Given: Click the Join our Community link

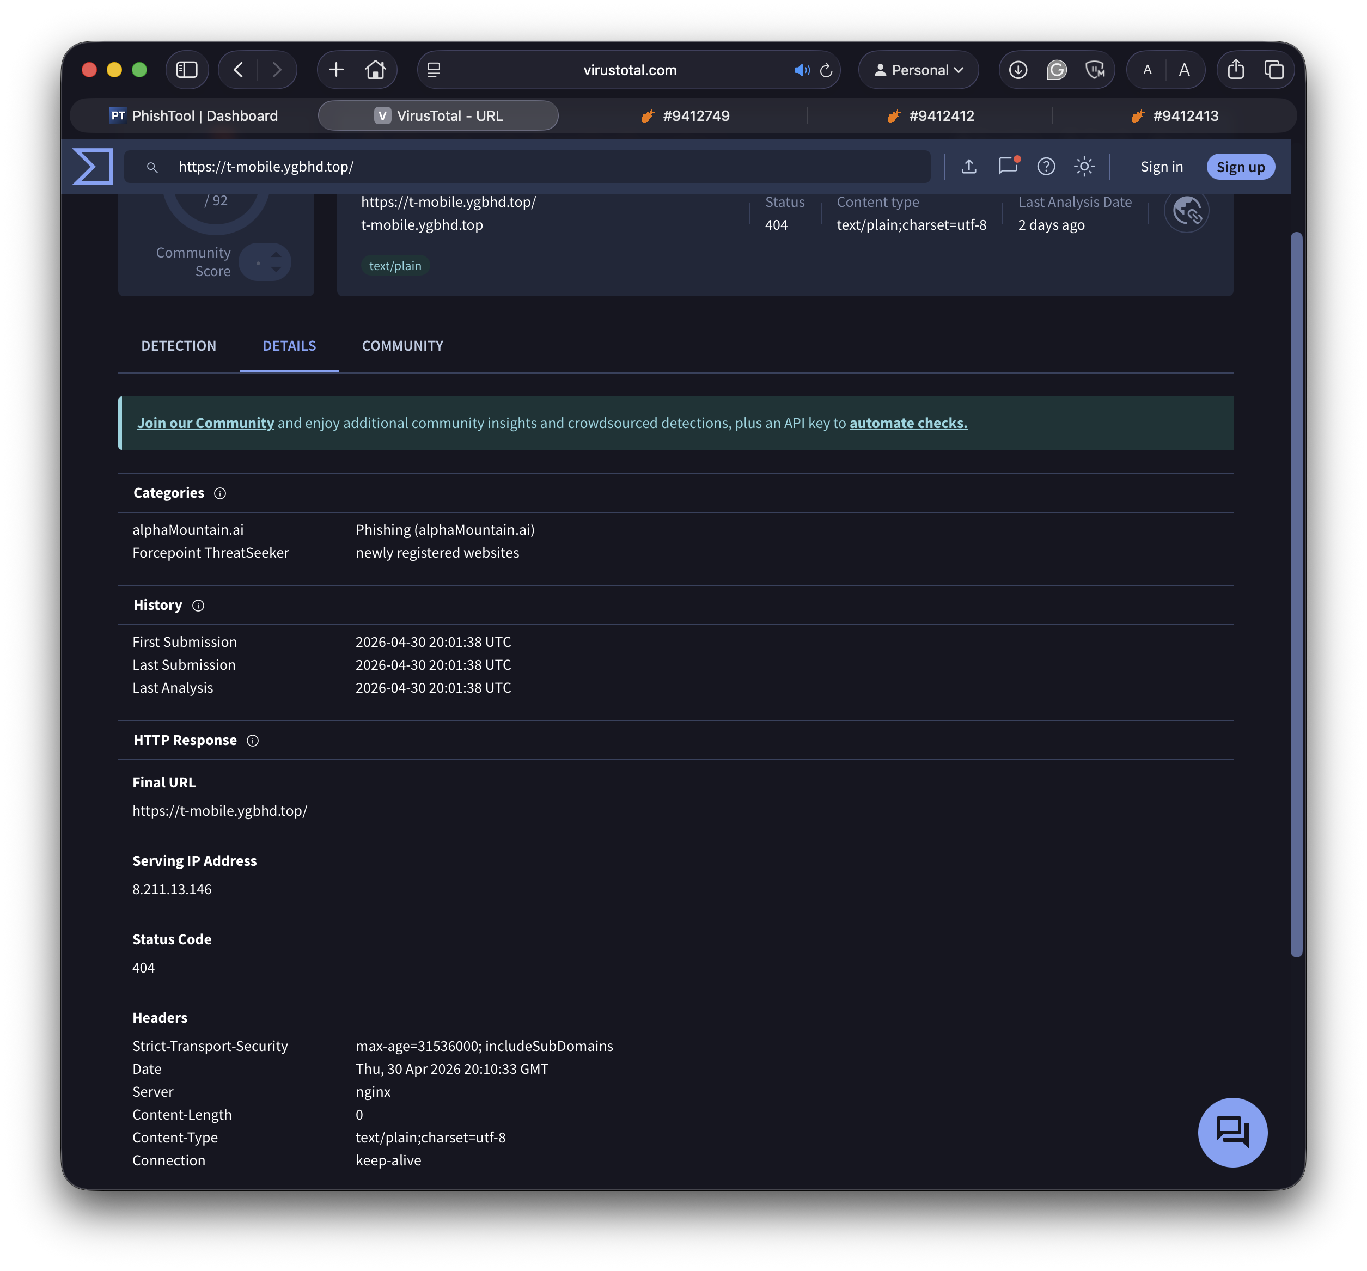Looking at the screenshot, I should (206, 423).
